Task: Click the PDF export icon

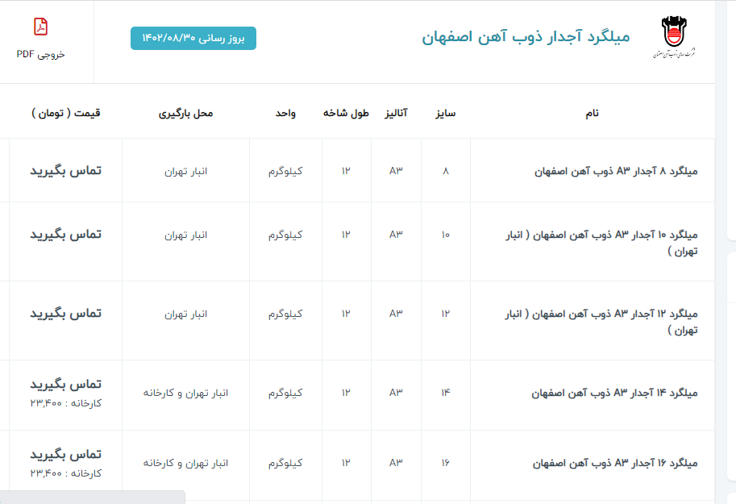Action: 40,27
